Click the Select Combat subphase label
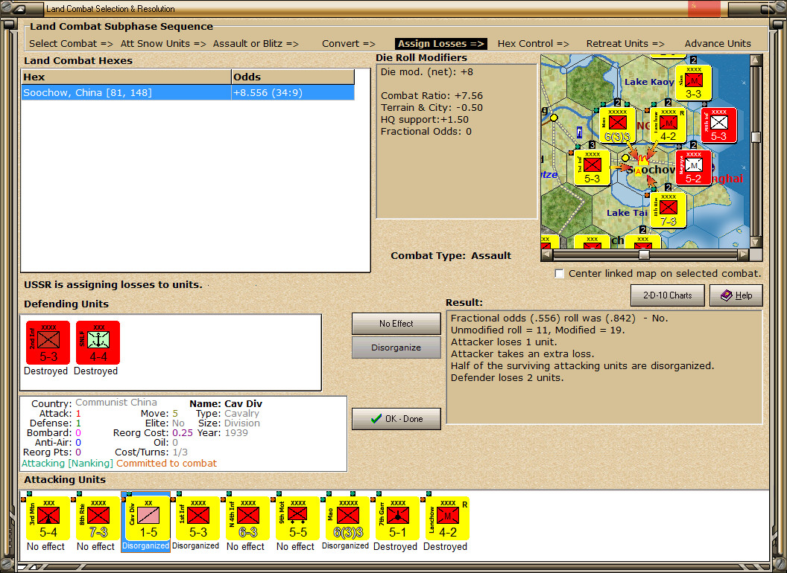Viewport: 787px width, 573px height. [x=71, y=44]
